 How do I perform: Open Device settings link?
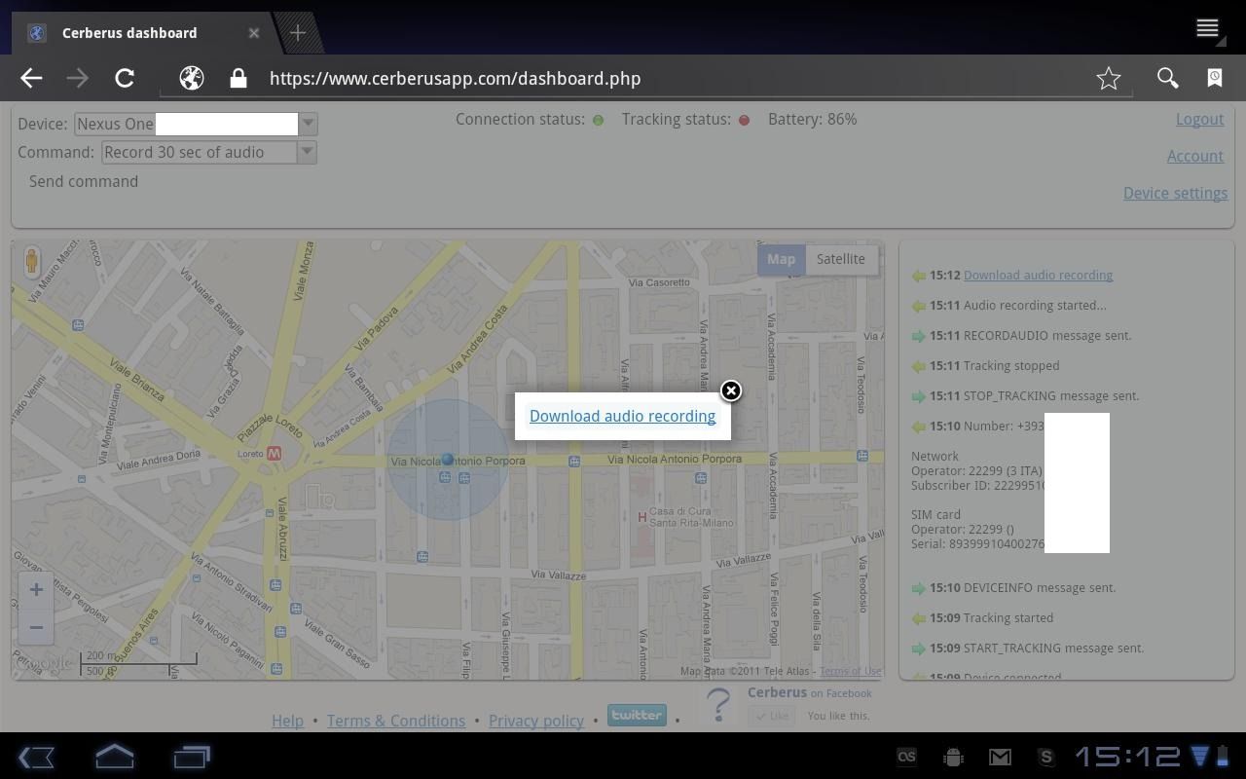[1175, 193]
